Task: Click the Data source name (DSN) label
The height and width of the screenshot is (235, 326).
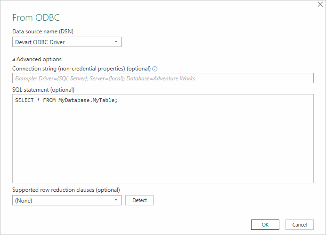Action: (x=43, y=31)
